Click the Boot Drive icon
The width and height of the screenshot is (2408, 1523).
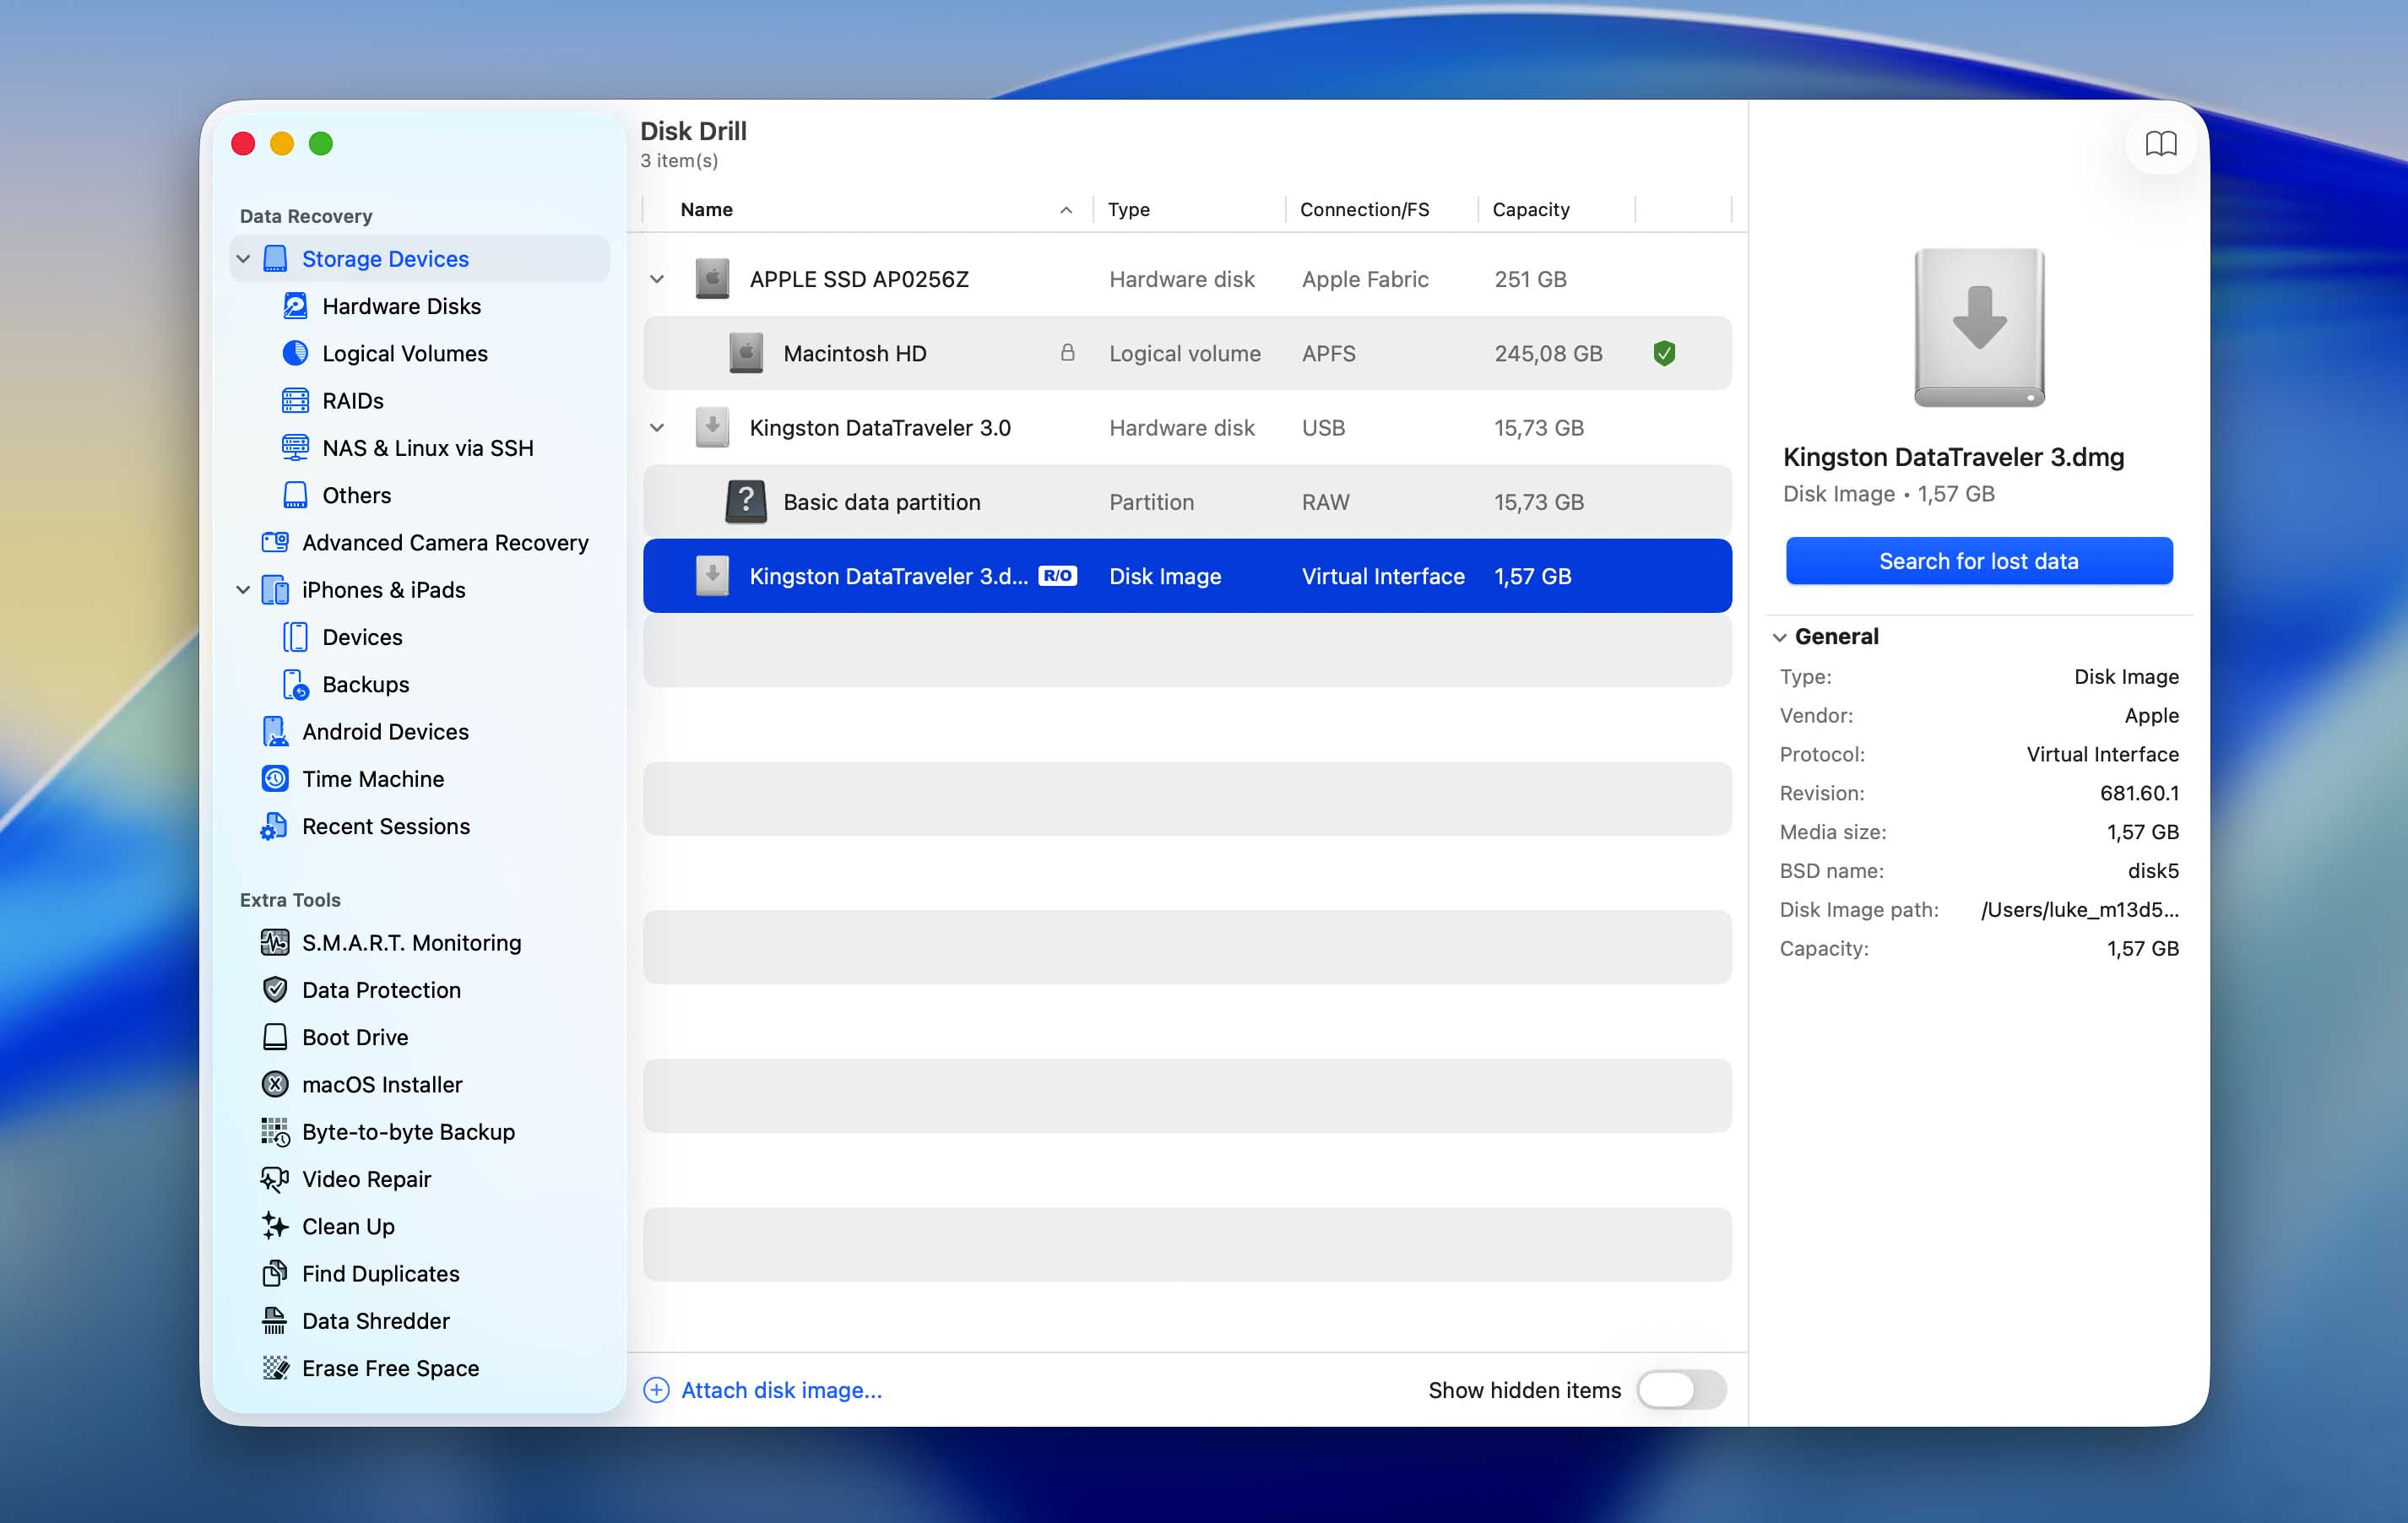tap(275, 1037)
